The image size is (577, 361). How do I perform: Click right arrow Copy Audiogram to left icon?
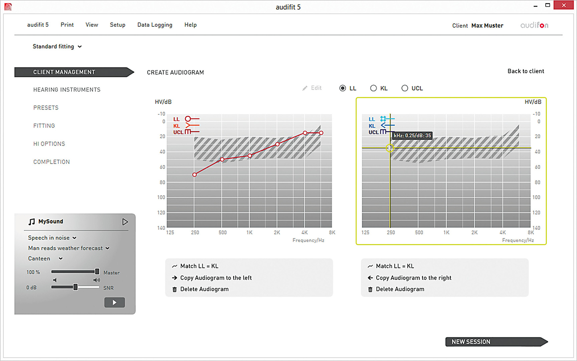(175, 278)
